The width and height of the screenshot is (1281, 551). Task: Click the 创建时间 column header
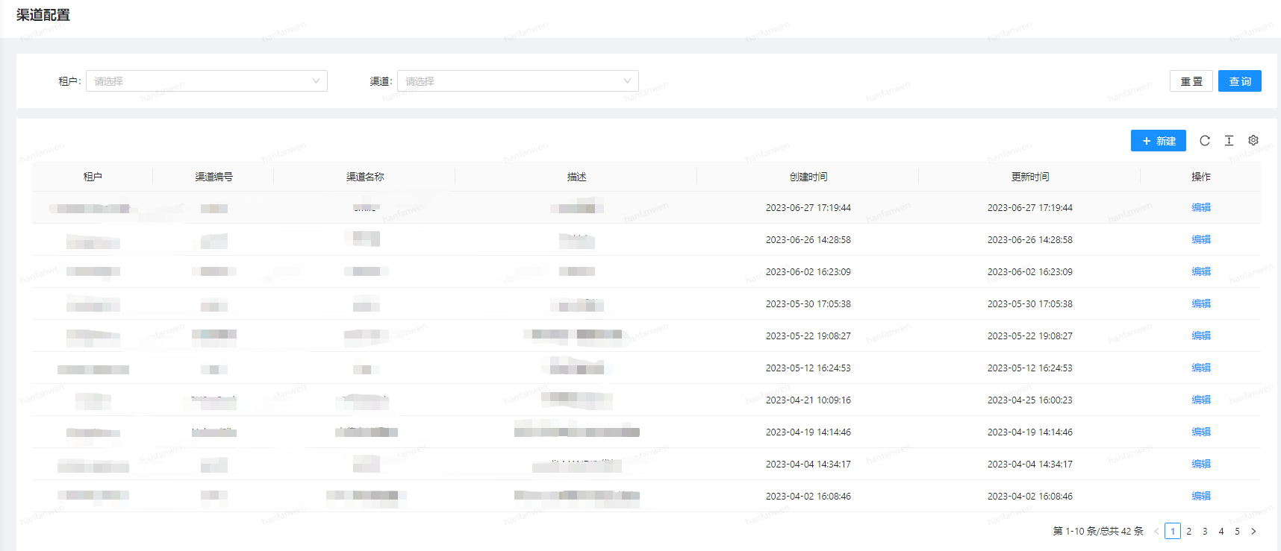pos(808,177)
